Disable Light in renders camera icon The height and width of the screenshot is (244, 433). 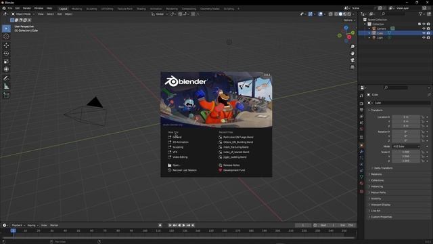click(428, 38)
